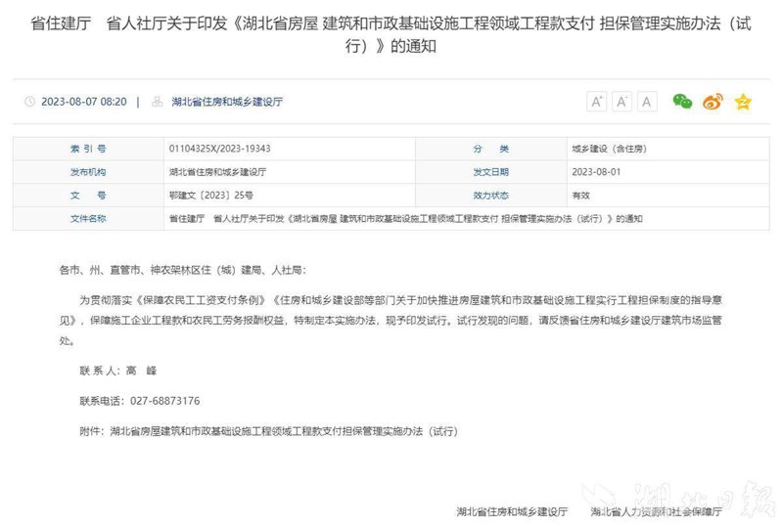Click the 文号 label cell
This screenshot has height=526, width=783.
[x=88, y=196]
